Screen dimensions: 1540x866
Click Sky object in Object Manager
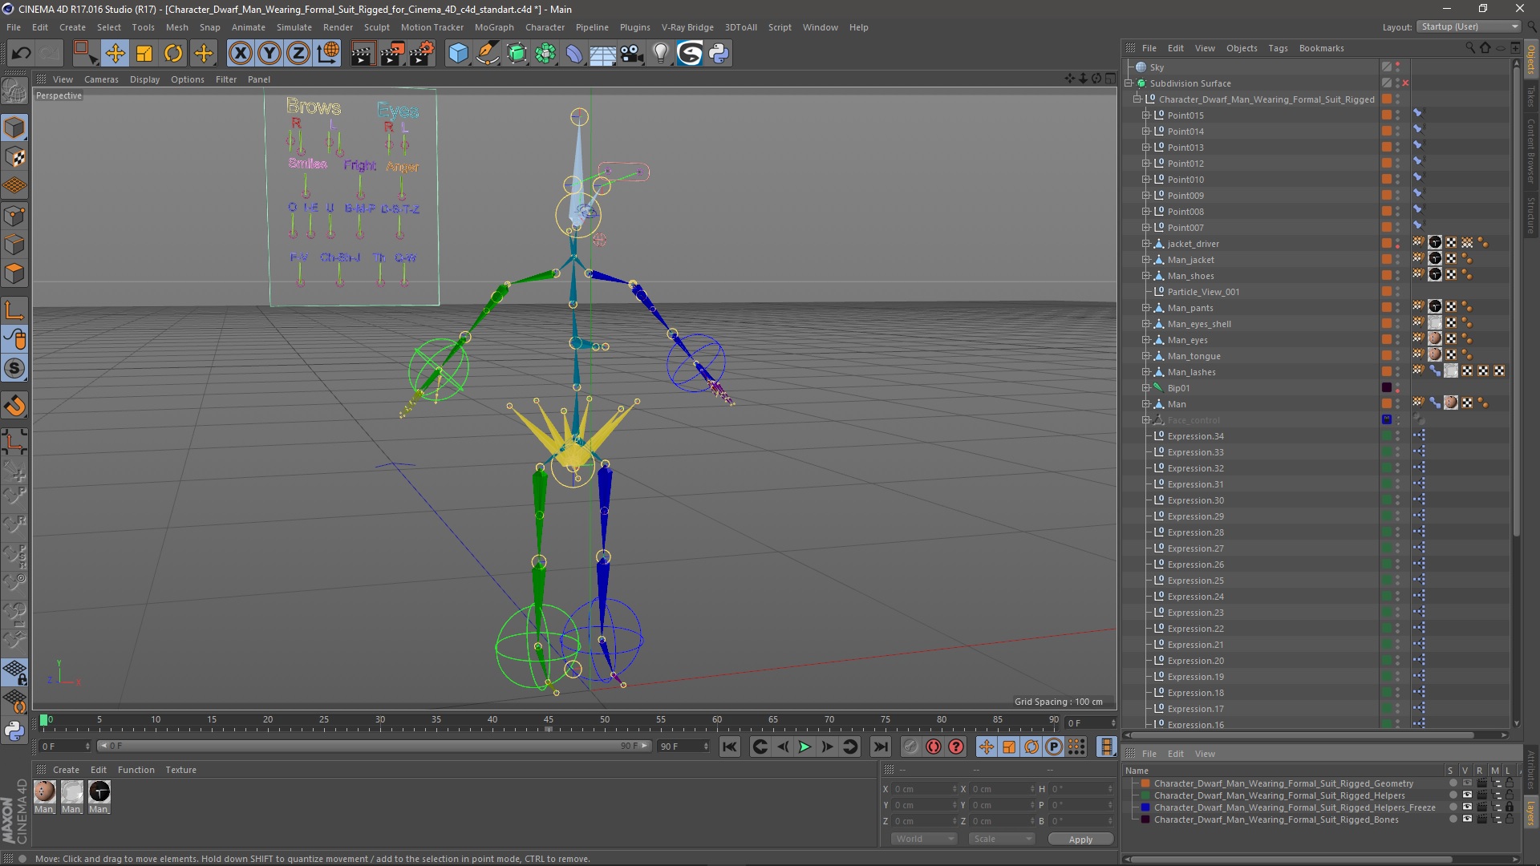coord(1156,67)
